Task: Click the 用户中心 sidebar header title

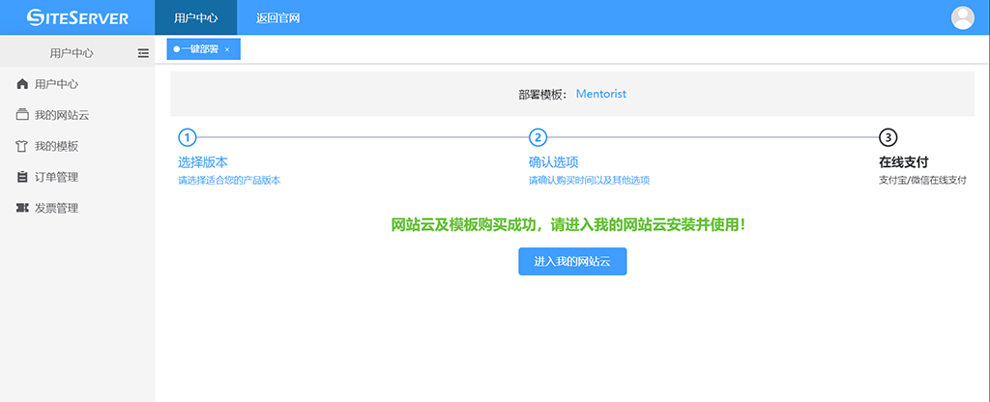Action: (72, 53)
